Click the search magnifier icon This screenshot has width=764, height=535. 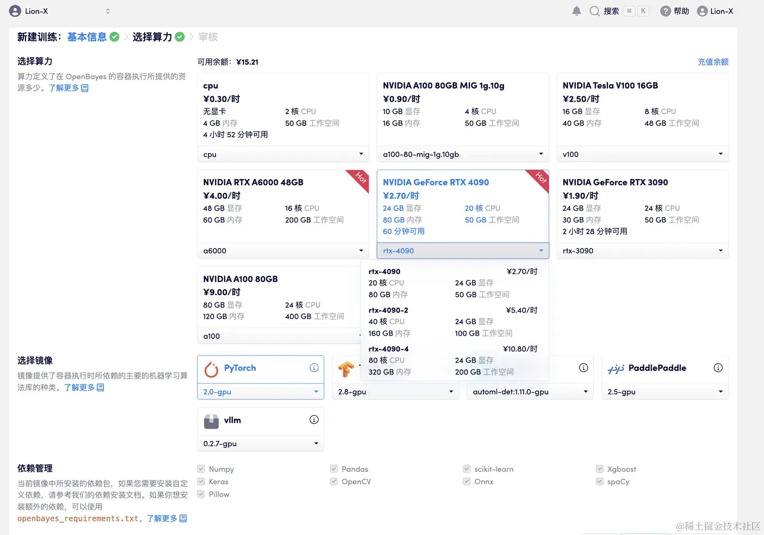595,11
